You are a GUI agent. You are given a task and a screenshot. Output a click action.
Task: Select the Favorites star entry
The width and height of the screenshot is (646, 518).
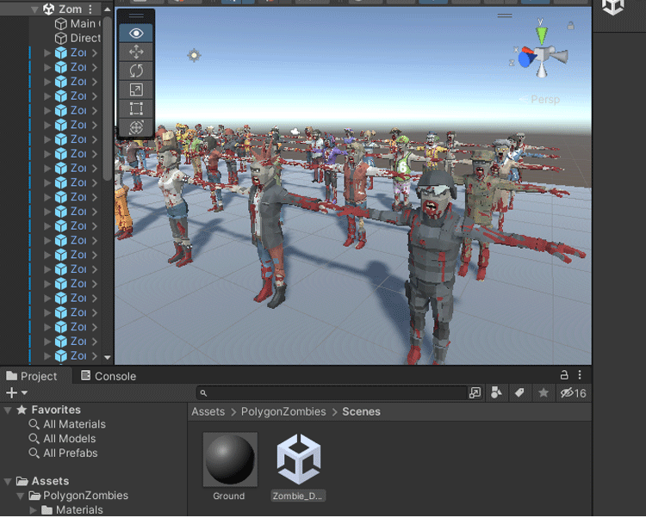pos(48,410)
